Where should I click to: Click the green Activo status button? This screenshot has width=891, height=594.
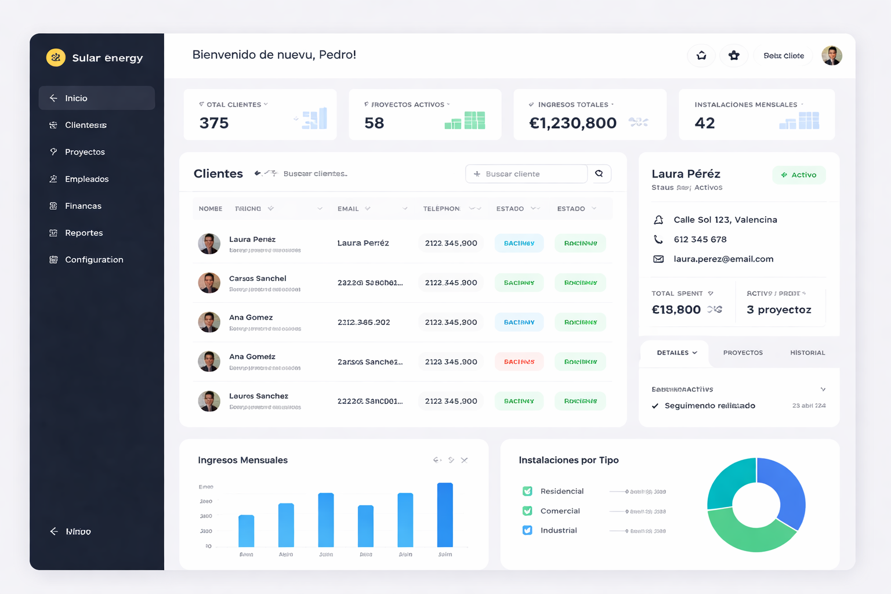coord(799,175)
